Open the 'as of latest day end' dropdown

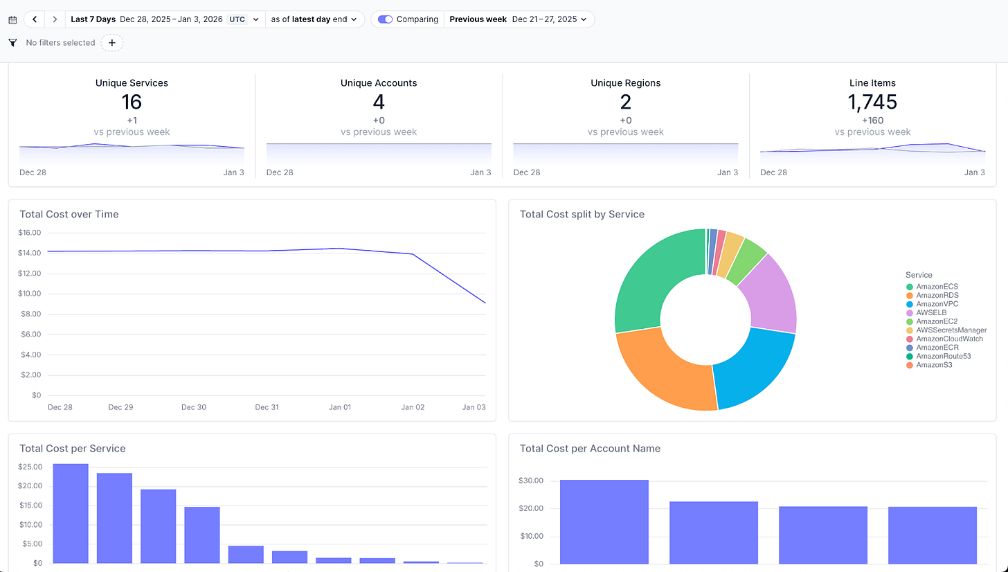pyautogui.click(x=314, y=19)
